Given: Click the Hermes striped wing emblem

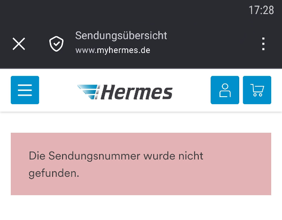Looking at the screenshot, I should pyautogui.click(x=88, y=92).
